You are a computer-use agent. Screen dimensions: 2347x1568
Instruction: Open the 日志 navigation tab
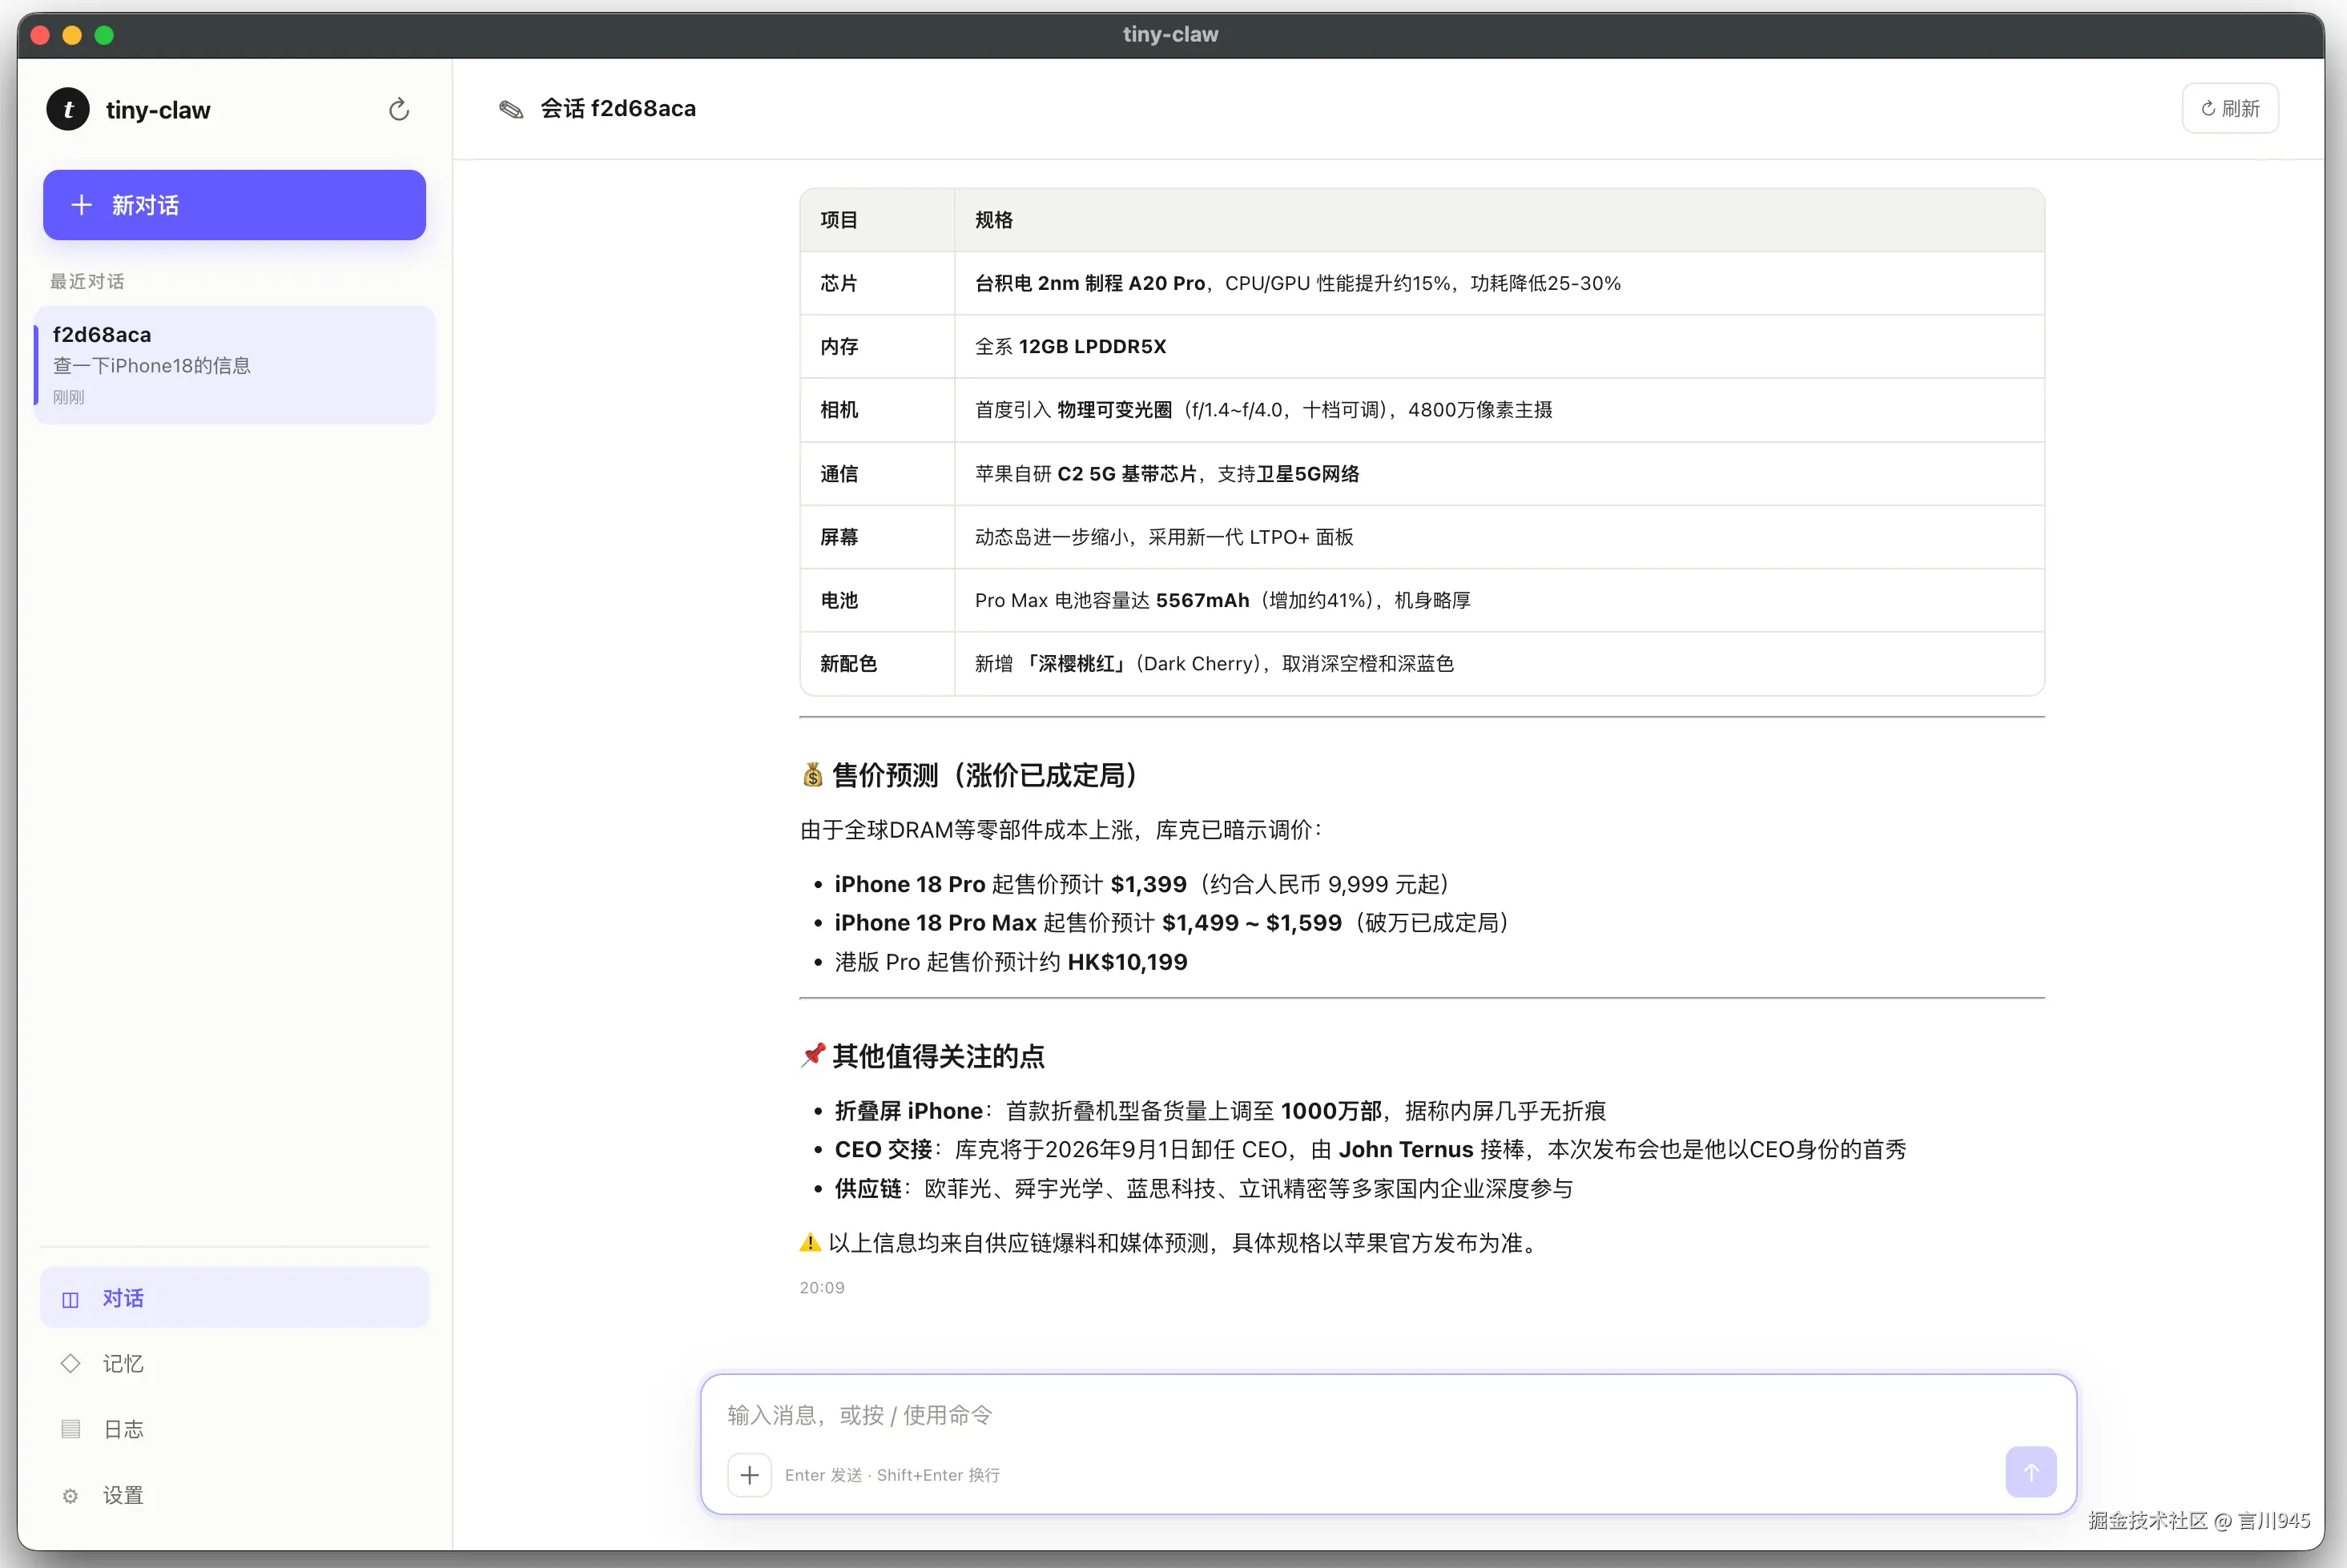point(234,1429)
